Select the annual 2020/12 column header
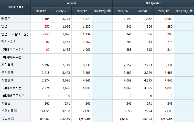This screenshot has width=194, height=122. click(x=41, y=11)
